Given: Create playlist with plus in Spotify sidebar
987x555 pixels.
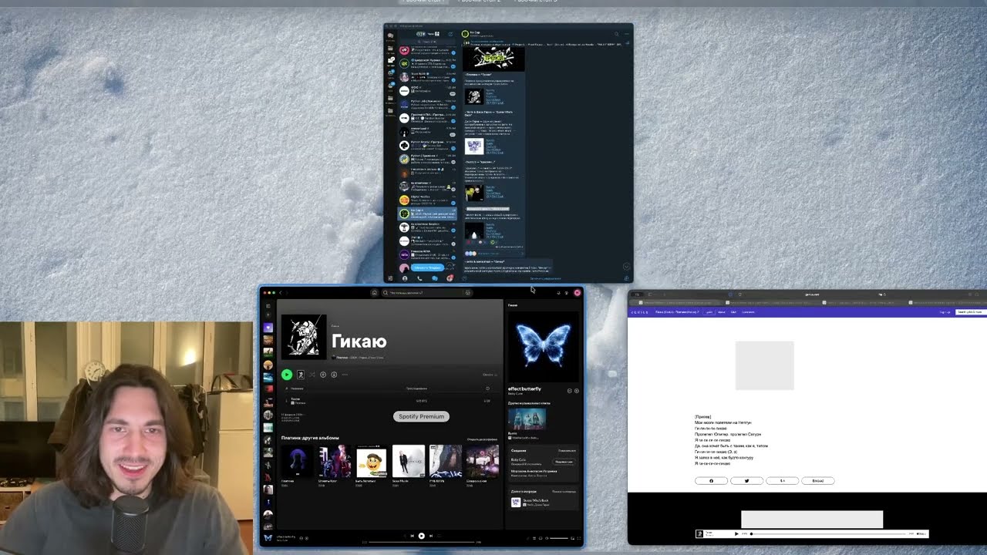Looking at the screenshot, I should click(268, 315).
